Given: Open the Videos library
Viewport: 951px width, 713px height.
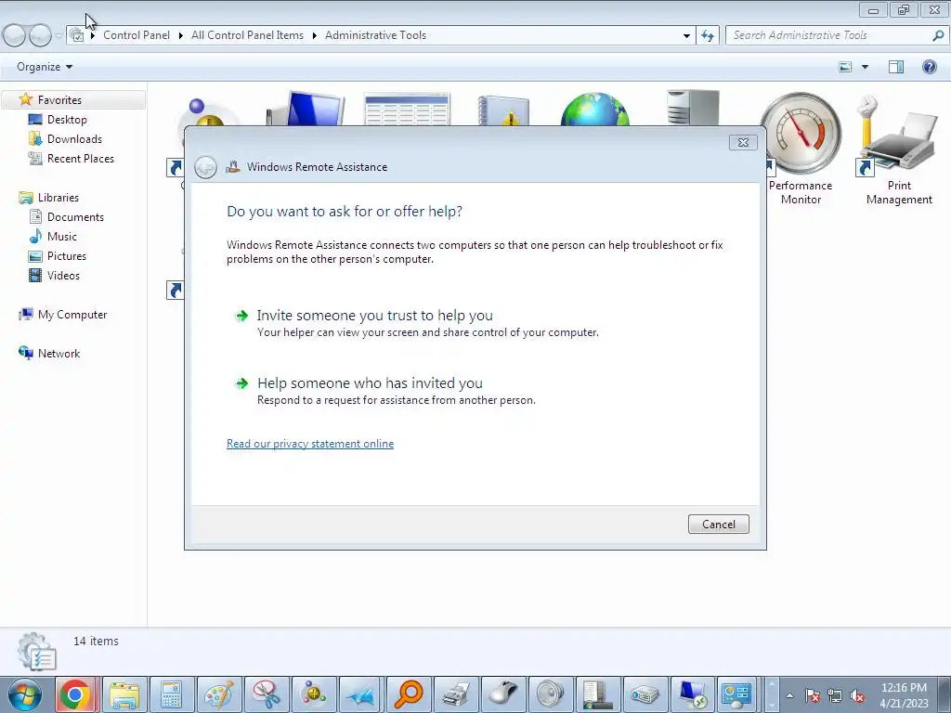Looking at the screenshot, I should click(x=63, y=275).
